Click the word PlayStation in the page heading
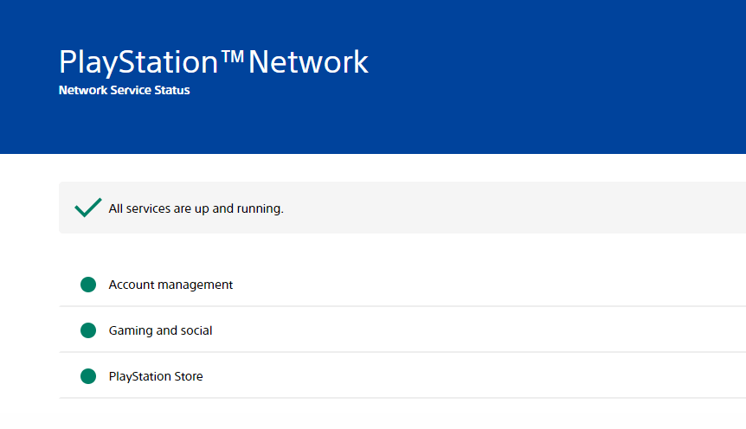 click(x=138, y=62)
